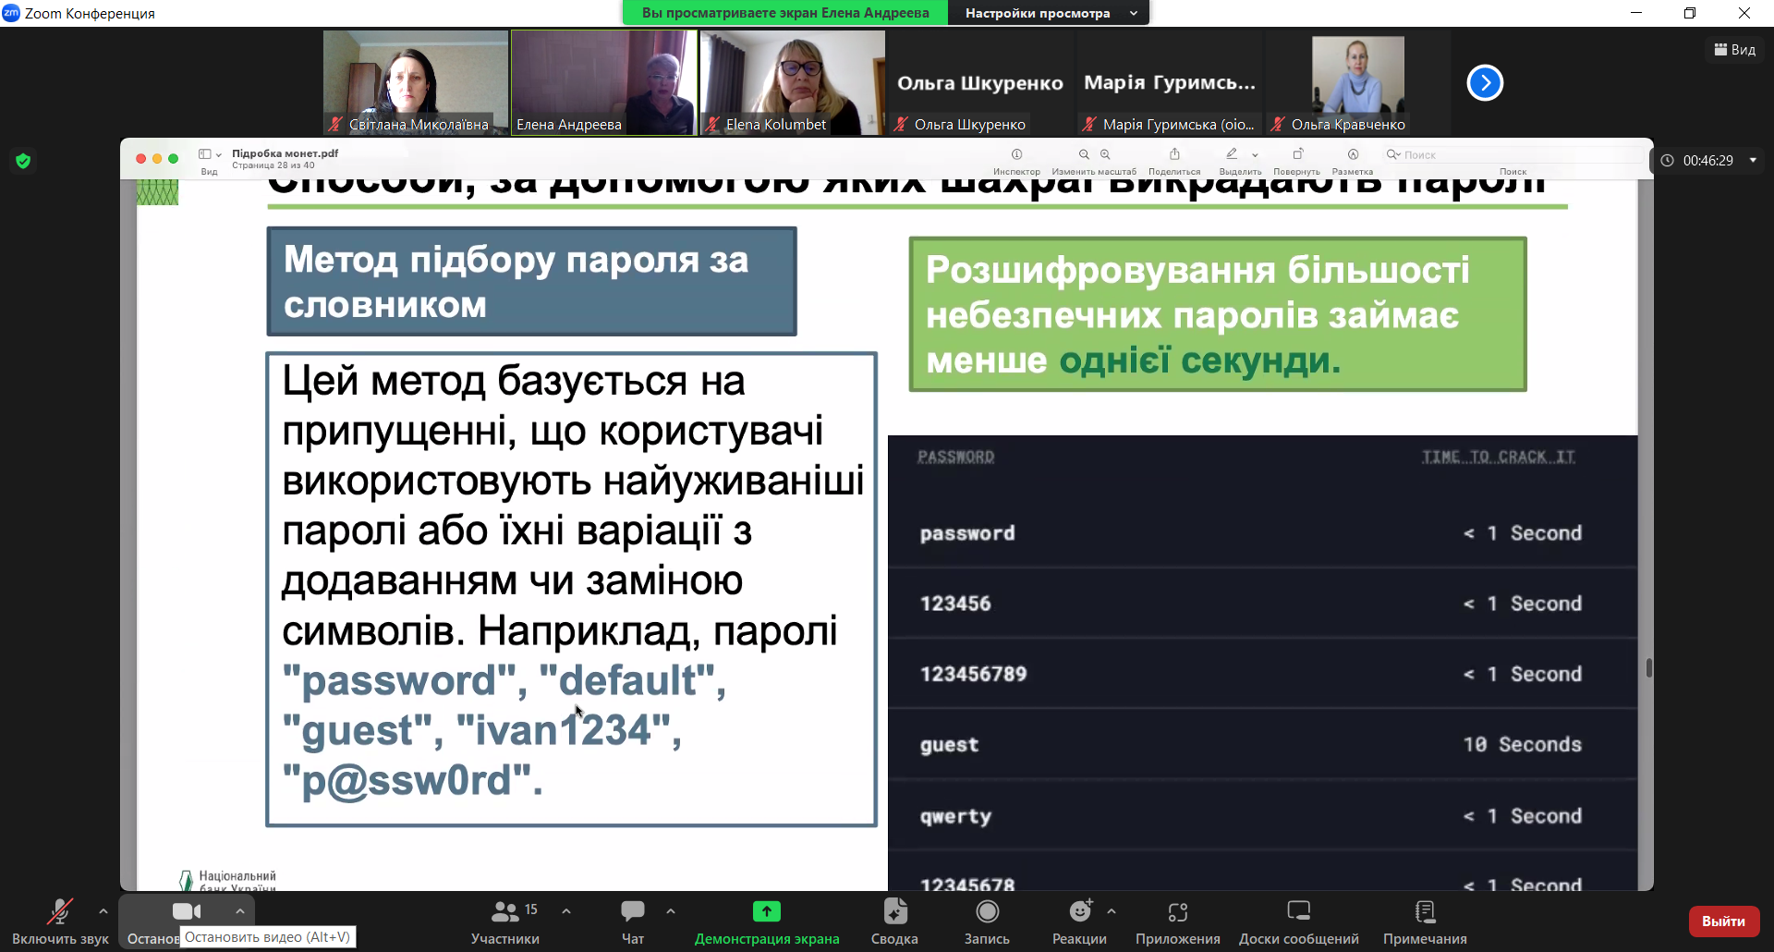Zoom out the PDF page
Viewport: 1774px width, 952px height.
(x=1084, y=155)
